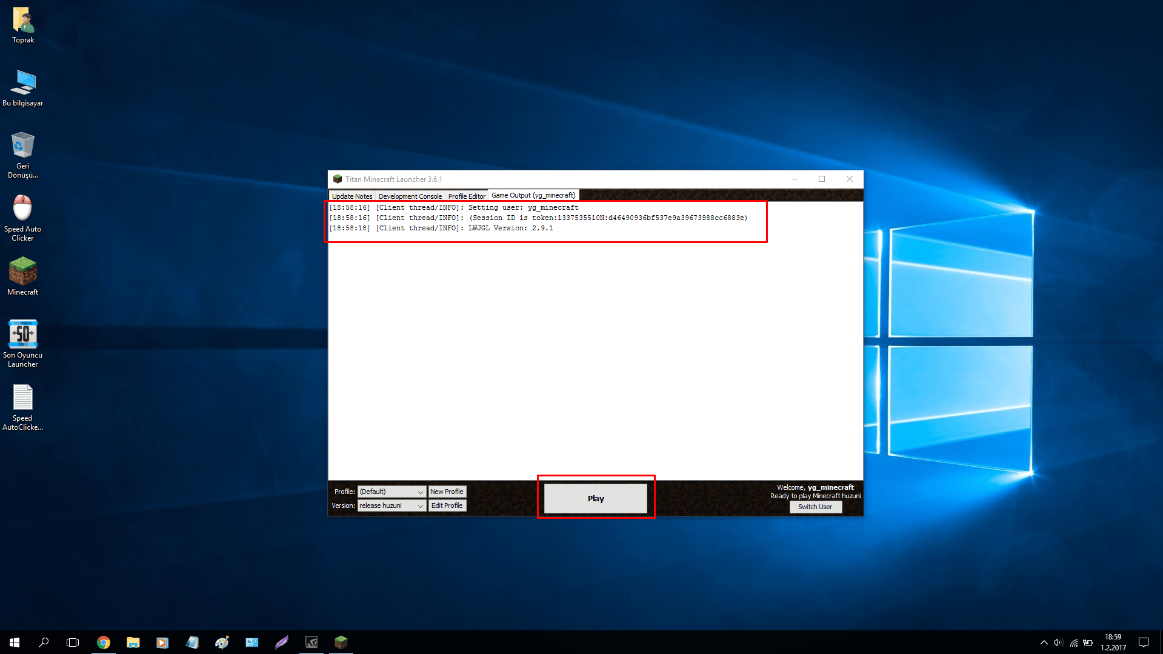Open the Profile dropdown showing (Default)

(x=392, y=492)
